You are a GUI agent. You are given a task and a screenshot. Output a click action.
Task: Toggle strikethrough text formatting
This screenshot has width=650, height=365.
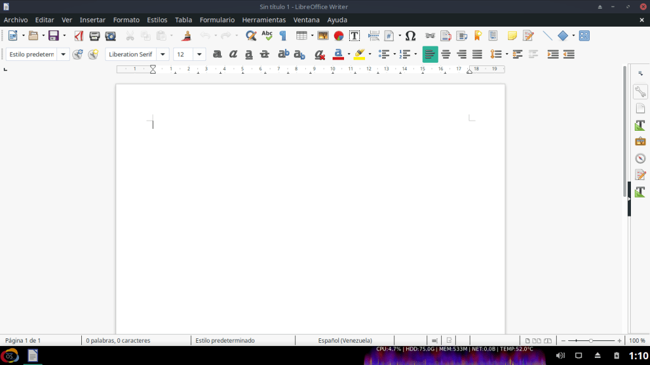(x=265, y=55)
